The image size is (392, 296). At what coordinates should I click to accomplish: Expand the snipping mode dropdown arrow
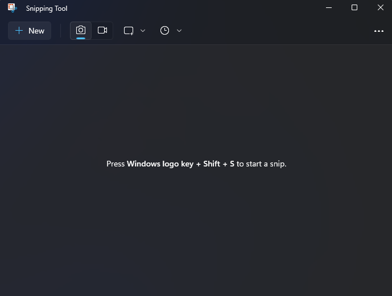pyautogui.click(x=143, y=31)
